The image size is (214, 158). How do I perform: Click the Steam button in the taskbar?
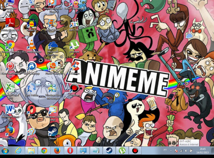click(x=109, y=151)
